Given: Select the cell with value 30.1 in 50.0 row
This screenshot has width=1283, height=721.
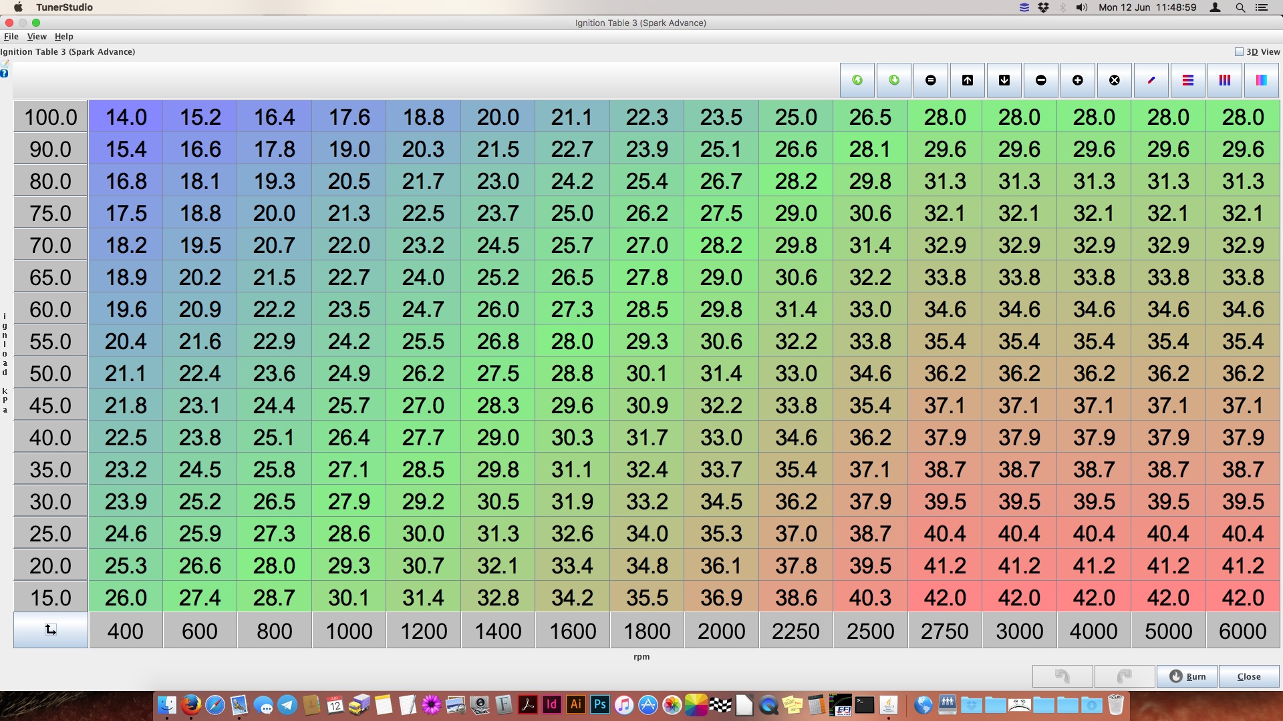Looking at the screenshot, I should 647,373.
